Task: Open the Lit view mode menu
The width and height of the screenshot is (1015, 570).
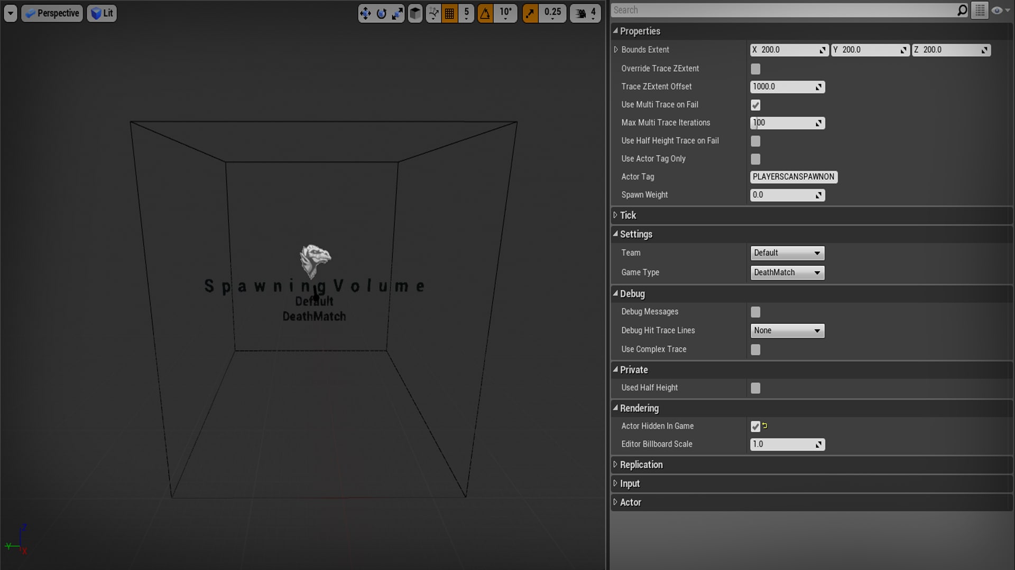Action: click(x=101, y=13)
